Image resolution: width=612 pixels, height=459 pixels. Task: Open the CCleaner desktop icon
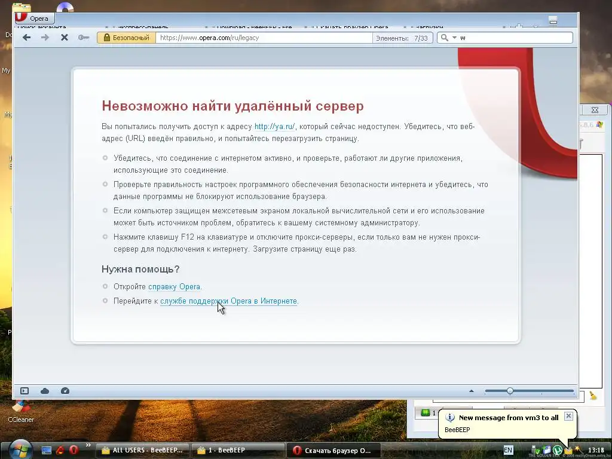21,412
